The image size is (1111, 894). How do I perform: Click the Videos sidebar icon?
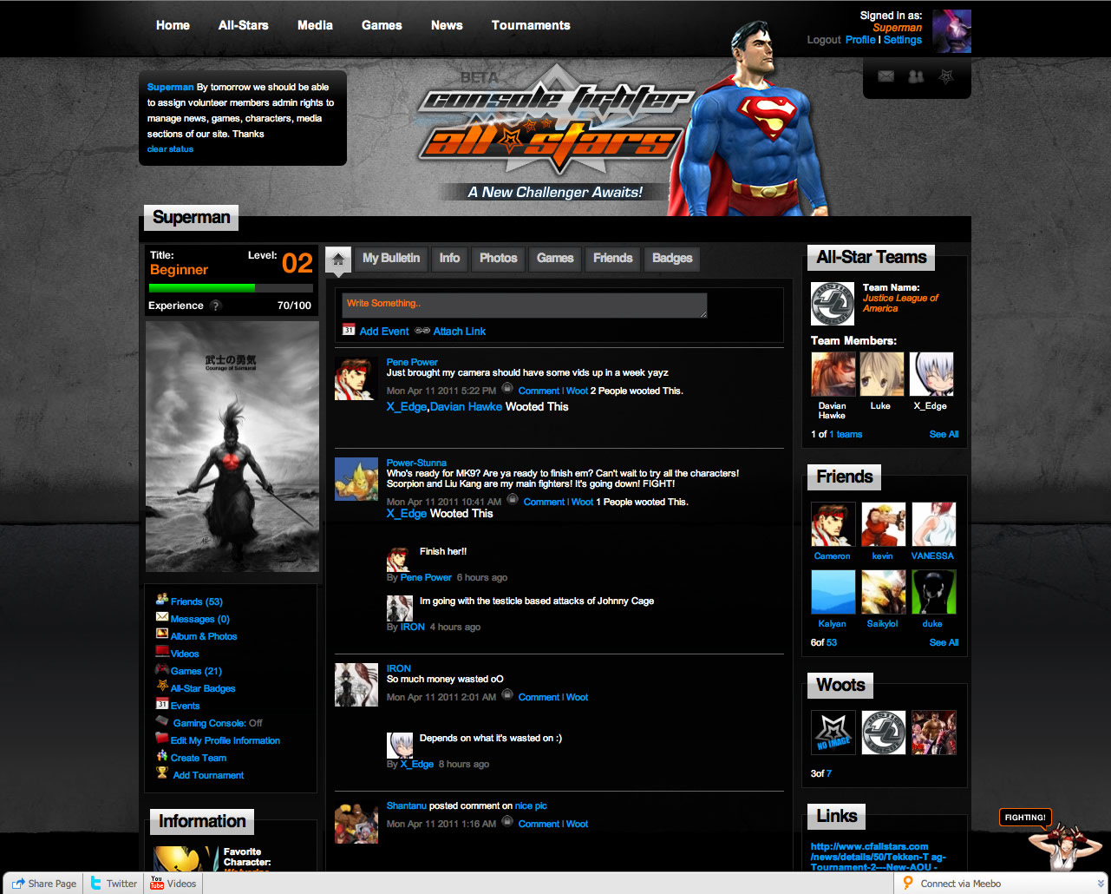click(162, 652)
